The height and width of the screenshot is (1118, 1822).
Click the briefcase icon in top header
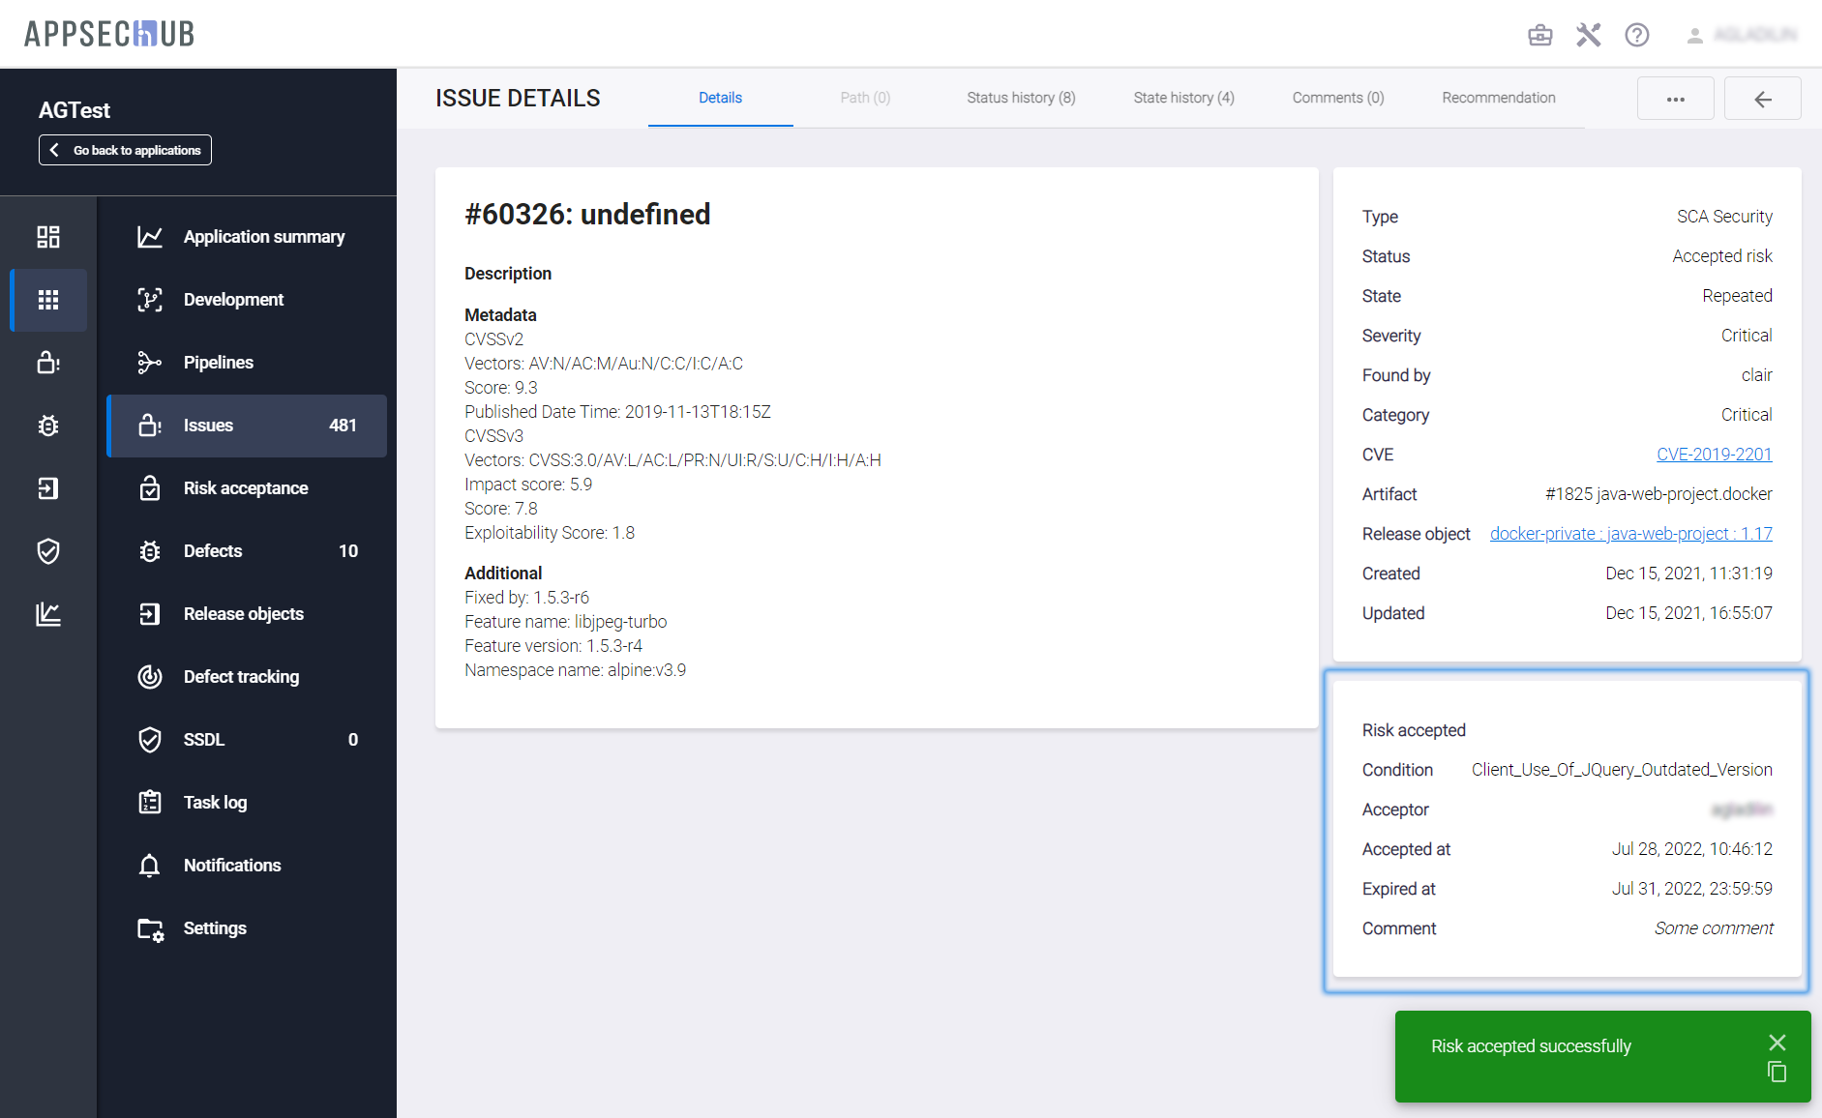pos(1539,36)
